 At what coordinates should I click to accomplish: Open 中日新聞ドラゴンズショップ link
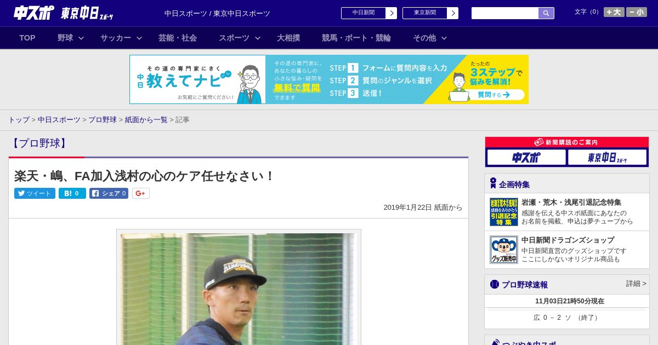568,240
